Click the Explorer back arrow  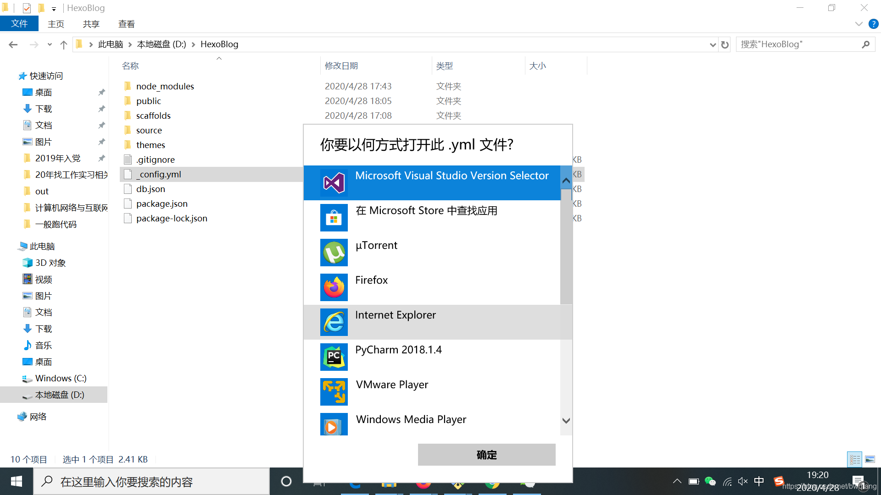13,44
